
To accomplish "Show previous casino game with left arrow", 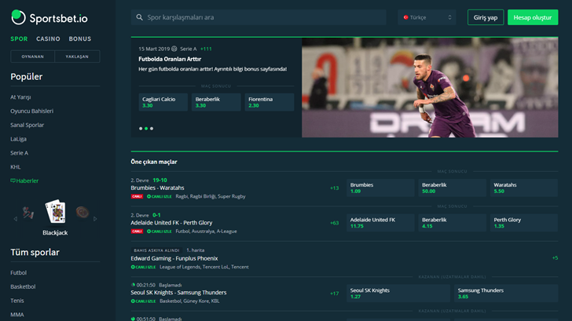I will (x=16, y=219).
